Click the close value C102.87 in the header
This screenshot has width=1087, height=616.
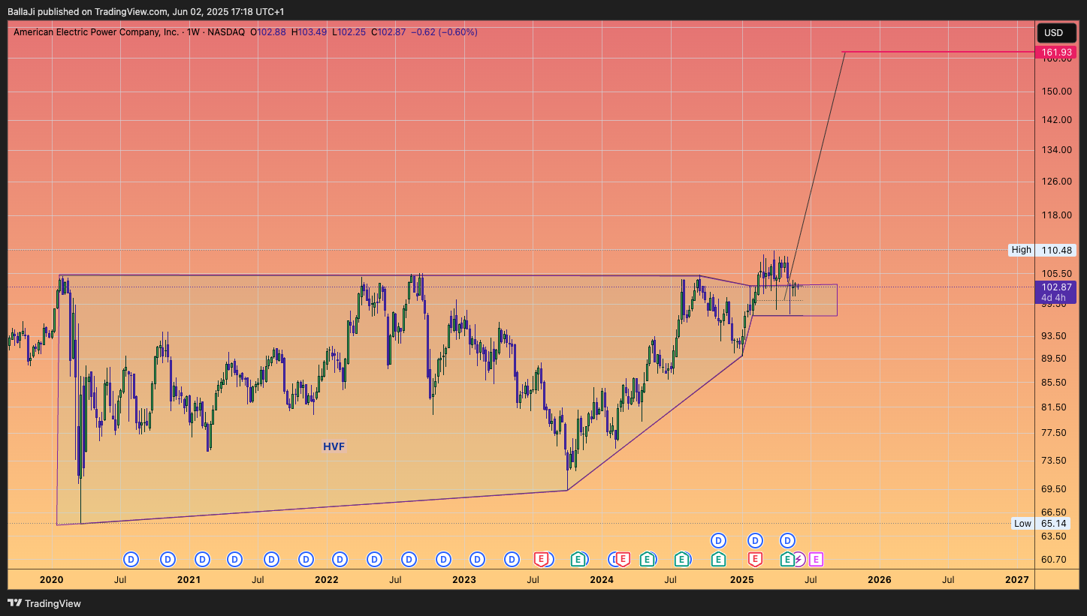[388, 32]
